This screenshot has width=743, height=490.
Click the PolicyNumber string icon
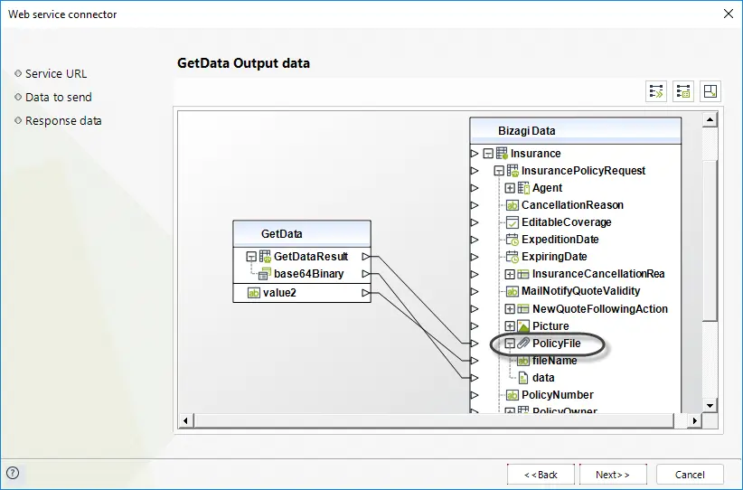click(513, 395)
